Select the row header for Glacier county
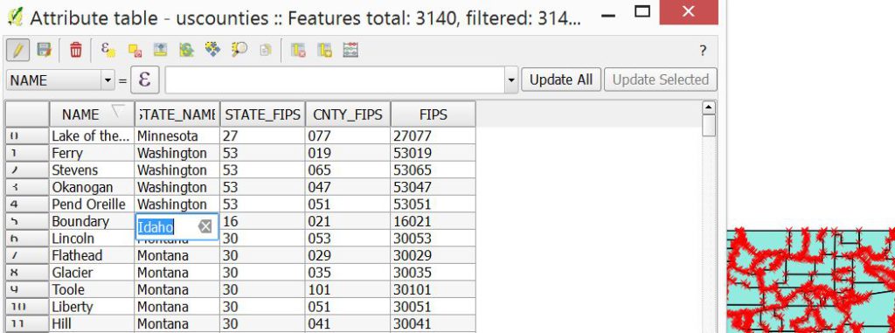The width and height of the screenshot is (895, 333). click(x=27, y=273)
